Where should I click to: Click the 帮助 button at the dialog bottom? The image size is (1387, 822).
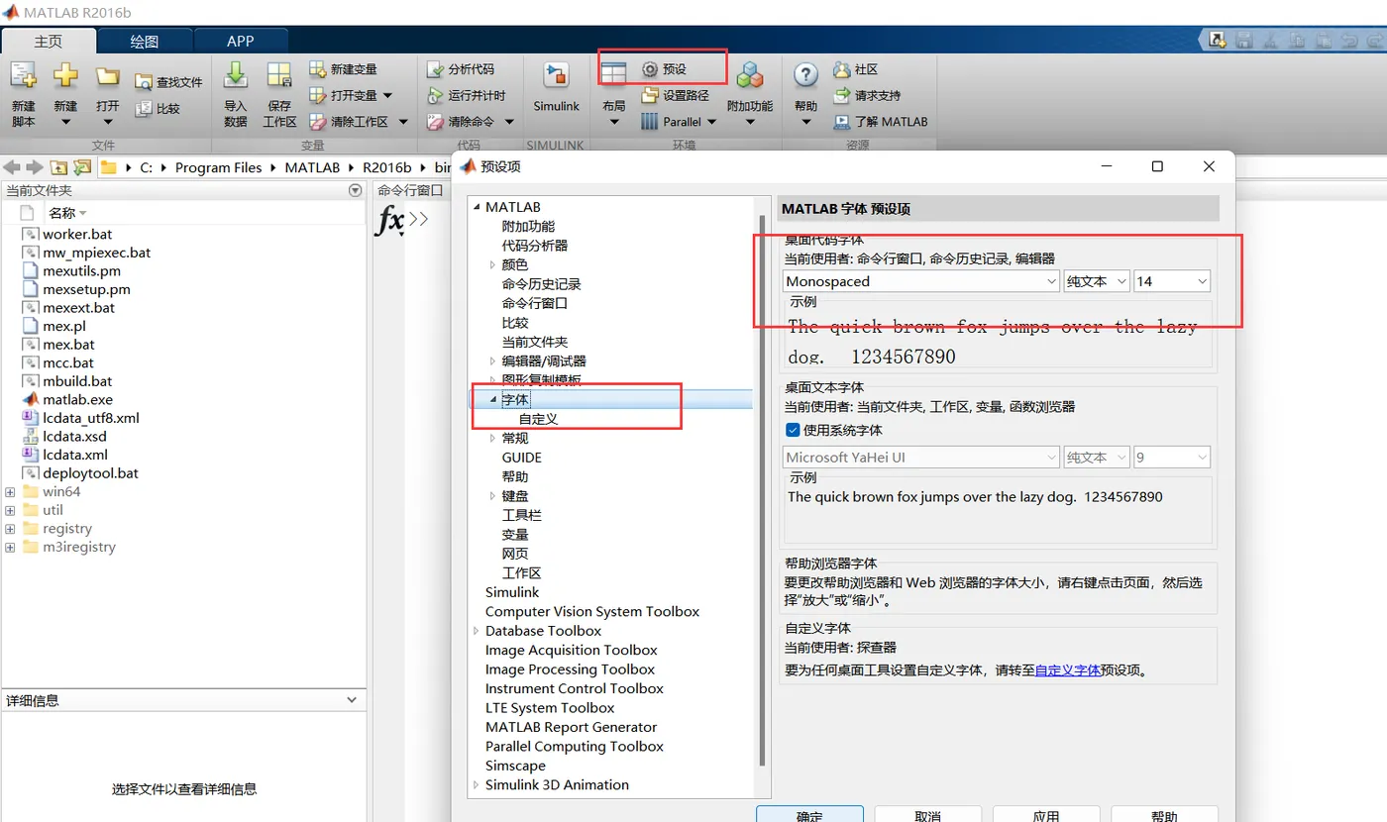click(1165, 815)
